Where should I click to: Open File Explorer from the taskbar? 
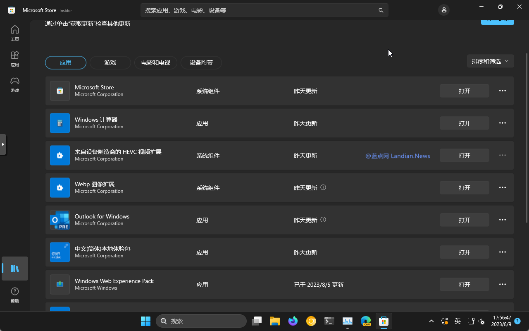(x=275, y=321)
